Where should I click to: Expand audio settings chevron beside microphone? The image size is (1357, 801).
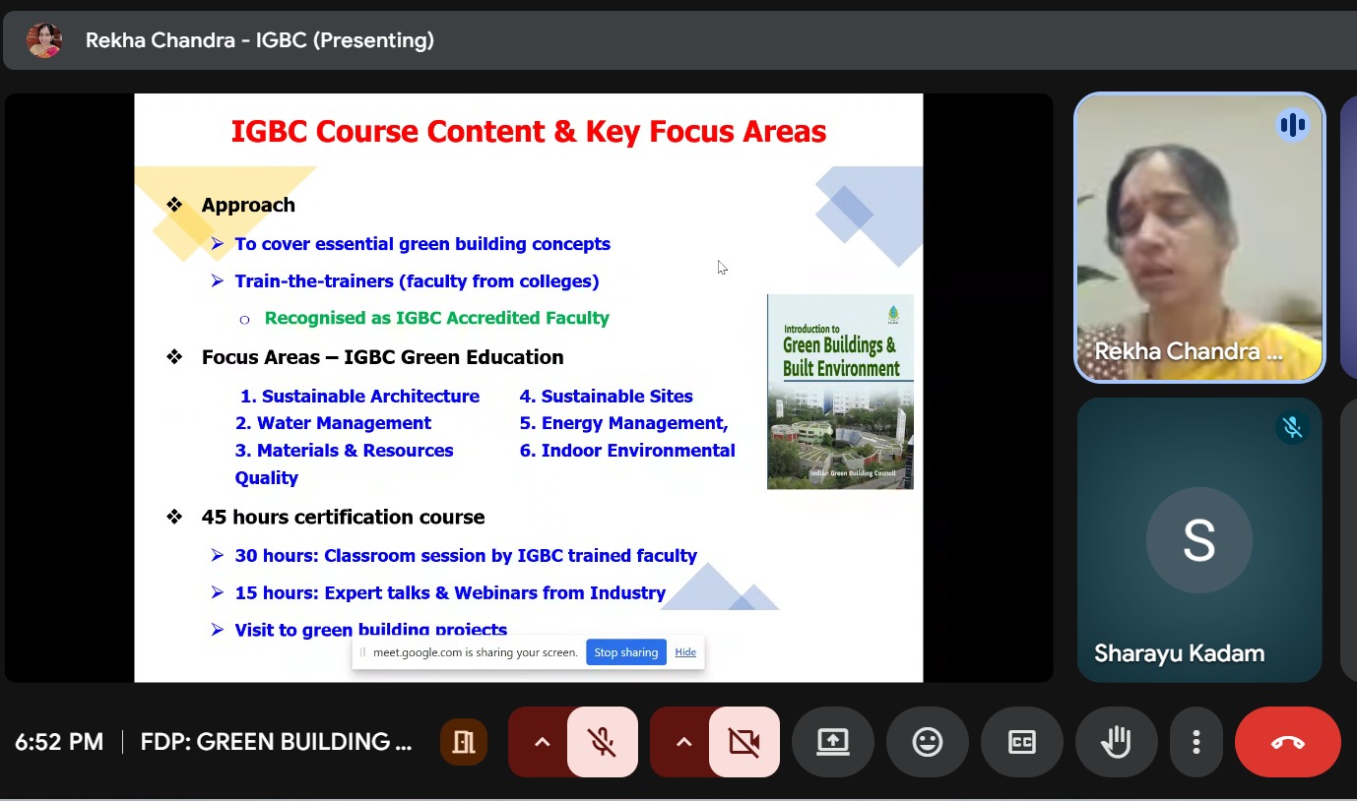[x=541, y=742]
